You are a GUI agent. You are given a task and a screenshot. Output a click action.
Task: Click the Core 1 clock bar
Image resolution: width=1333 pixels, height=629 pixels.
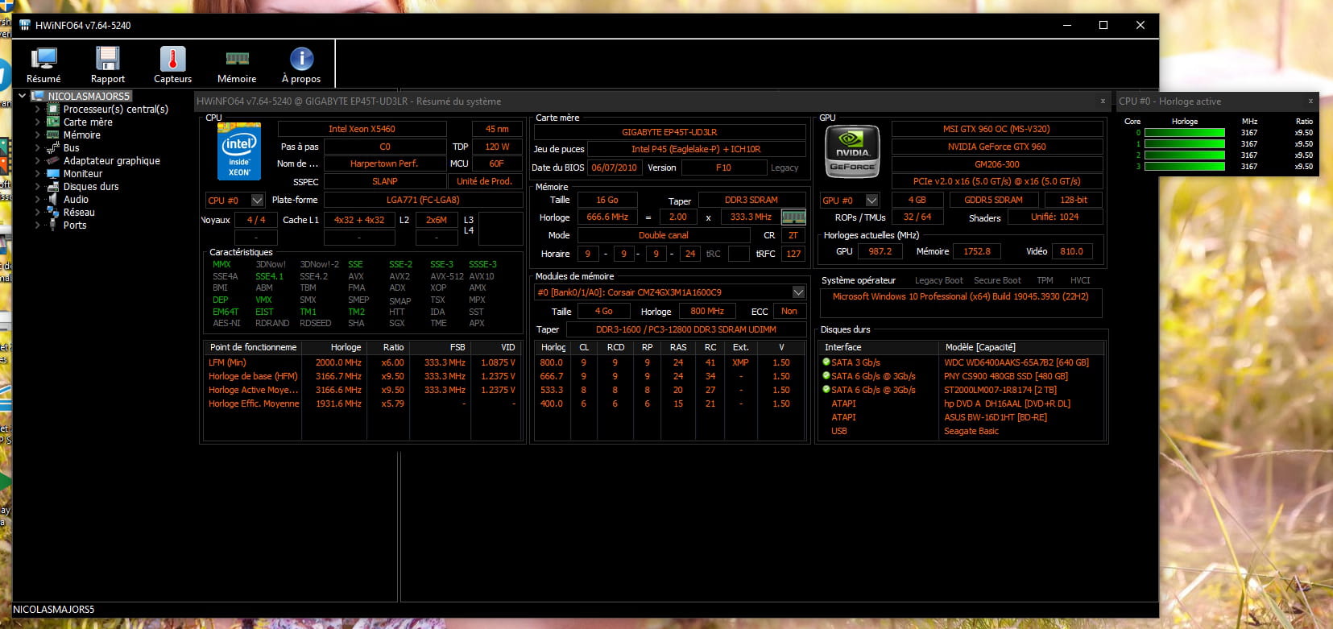pos(1184,143)
